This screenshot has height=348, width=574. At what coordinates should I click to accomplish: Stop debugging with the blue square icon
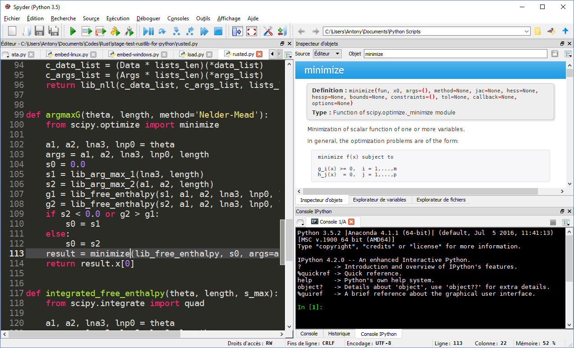tap(218, 31)
